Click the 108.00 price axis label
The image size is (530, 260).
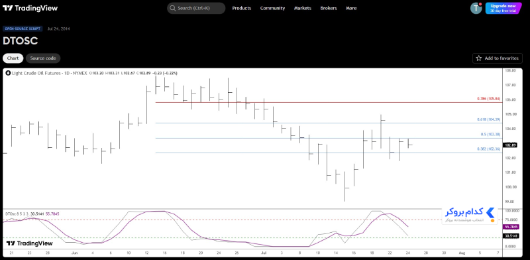510,71
